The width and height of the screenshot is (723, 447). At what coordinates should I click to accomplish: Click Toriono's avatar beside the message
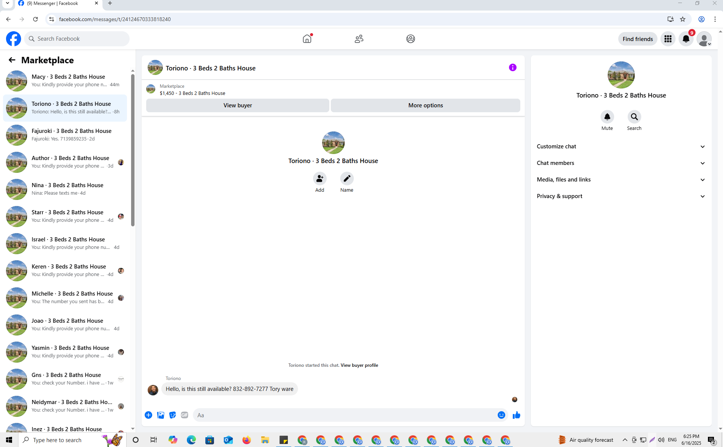(x=153, y=390)
